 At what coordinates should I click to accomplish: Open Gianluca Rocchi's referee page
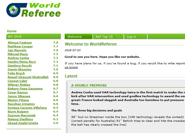[x=20, y=66]
